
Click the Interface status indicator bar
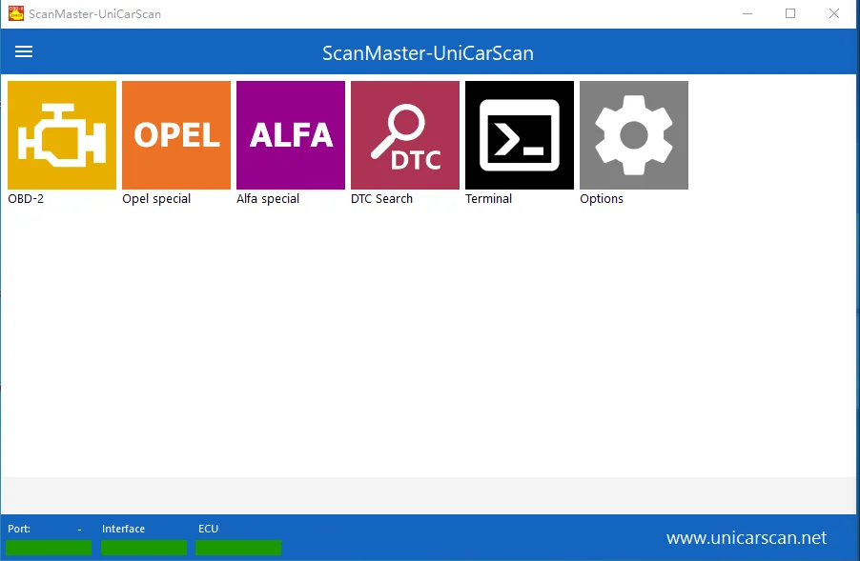144,548
